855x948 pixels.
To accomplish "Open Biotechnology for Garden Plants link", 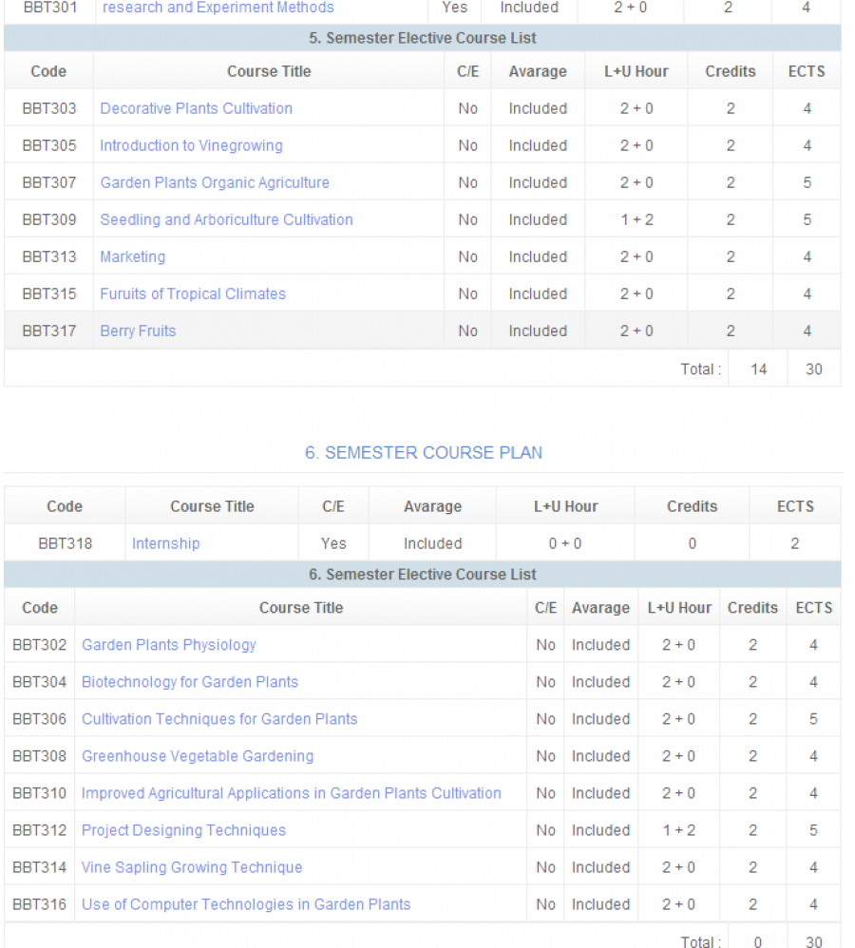I will (190, 682).
